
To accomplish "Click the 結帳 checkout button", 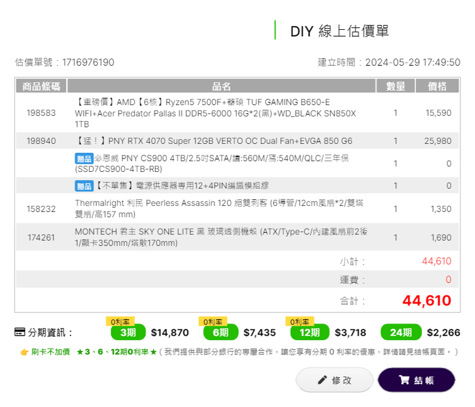I will 416,380.
